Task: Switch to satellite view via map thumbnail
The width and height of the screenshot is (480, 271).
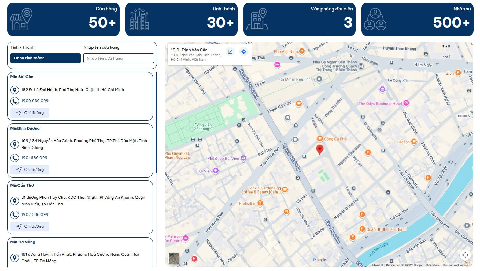Action: (x=174, y=258)
